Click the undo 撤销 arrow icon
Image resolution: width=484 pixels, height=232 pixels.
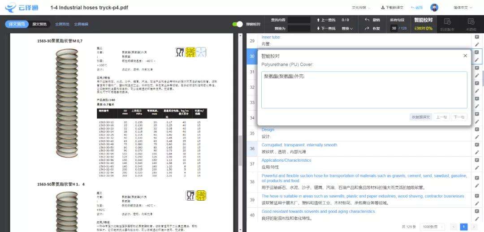tap(367, 20)
